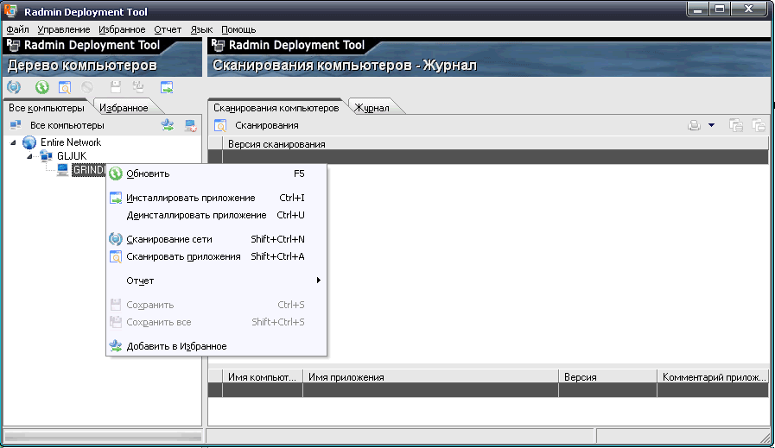Click greyed Сохранить все context menu entry
The image size is (775, 448).
[217, 322]
